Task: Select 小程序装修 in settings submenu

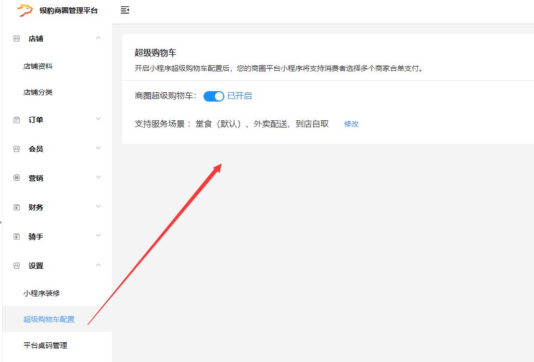Action: point(42,293)
